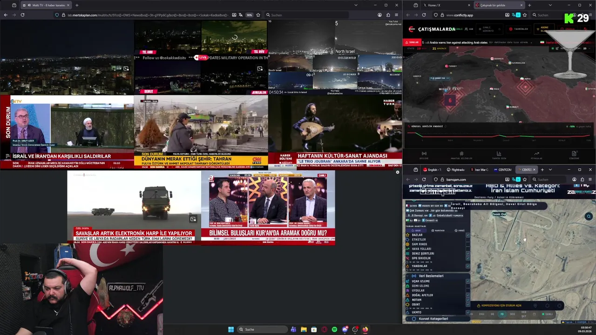Reload the conflictly.app page

point(424,15)
